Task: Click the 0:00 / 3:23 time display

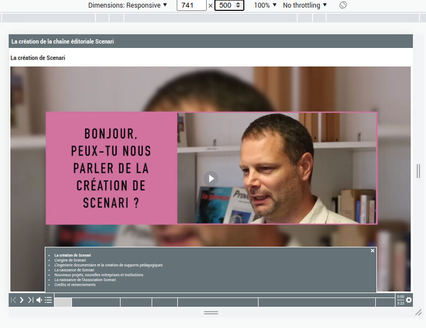Action: click(400, 300)
